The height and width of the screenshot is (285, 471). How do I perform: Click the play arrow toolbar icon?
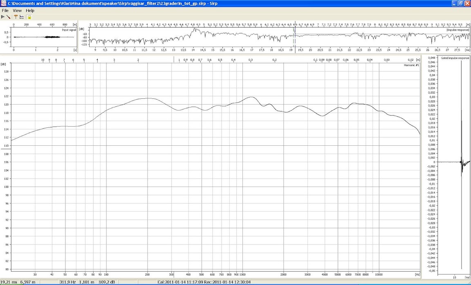[x=3, y=17]
